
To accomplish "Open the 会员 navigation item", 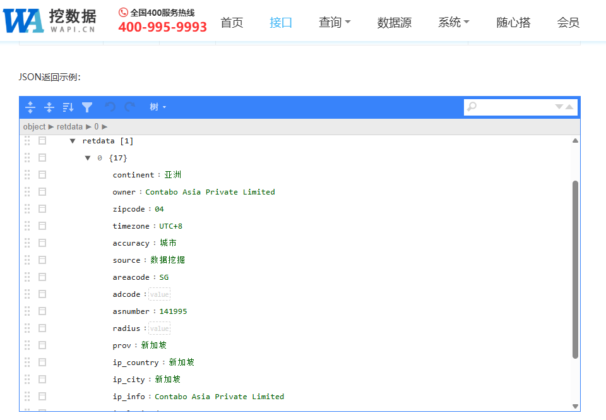I will 568,23.
